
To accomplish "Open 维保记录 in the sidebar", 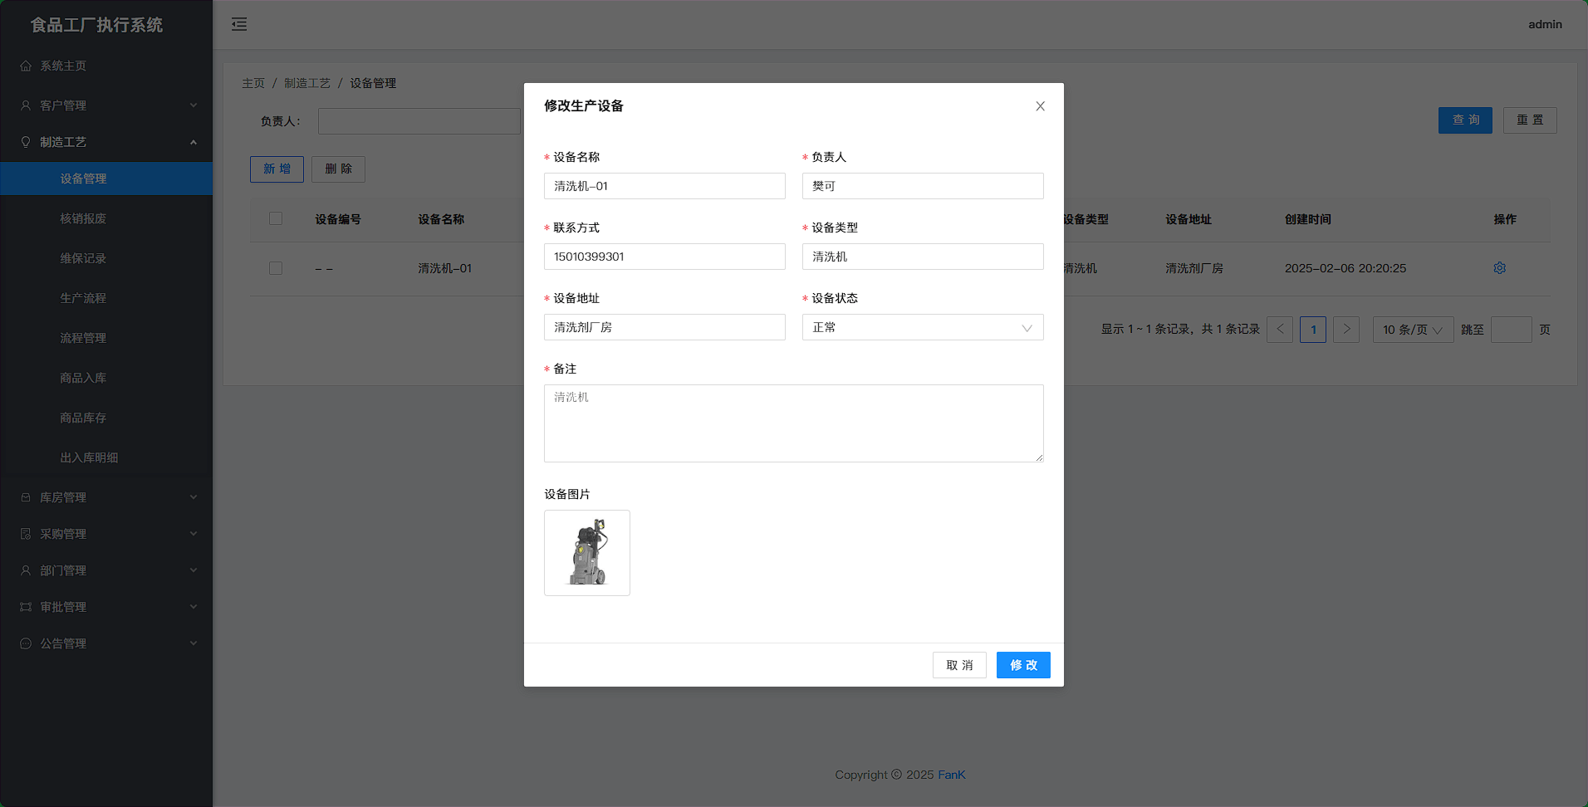I will click(x=83, y=258).
